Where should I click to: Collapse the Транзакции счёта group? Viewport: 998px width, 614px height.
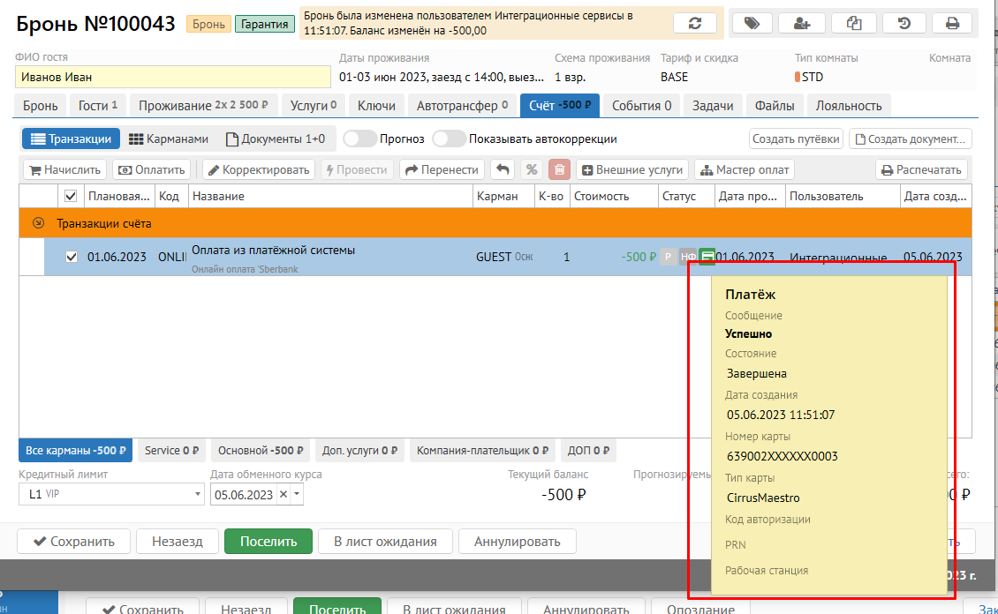coord(38,223)
